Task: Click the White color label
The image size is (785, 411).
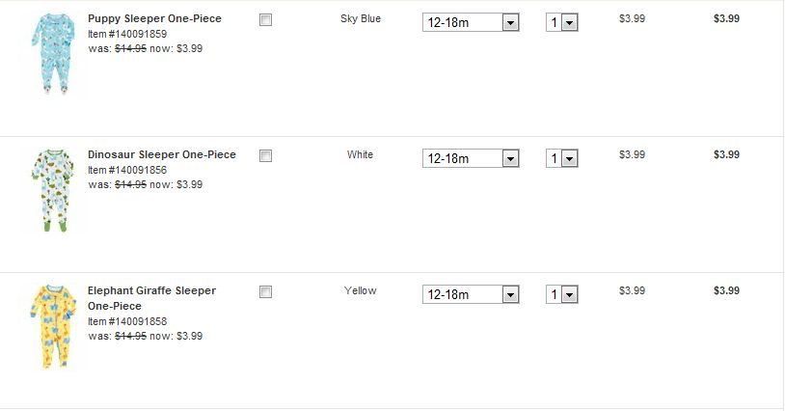Action: 360,154
